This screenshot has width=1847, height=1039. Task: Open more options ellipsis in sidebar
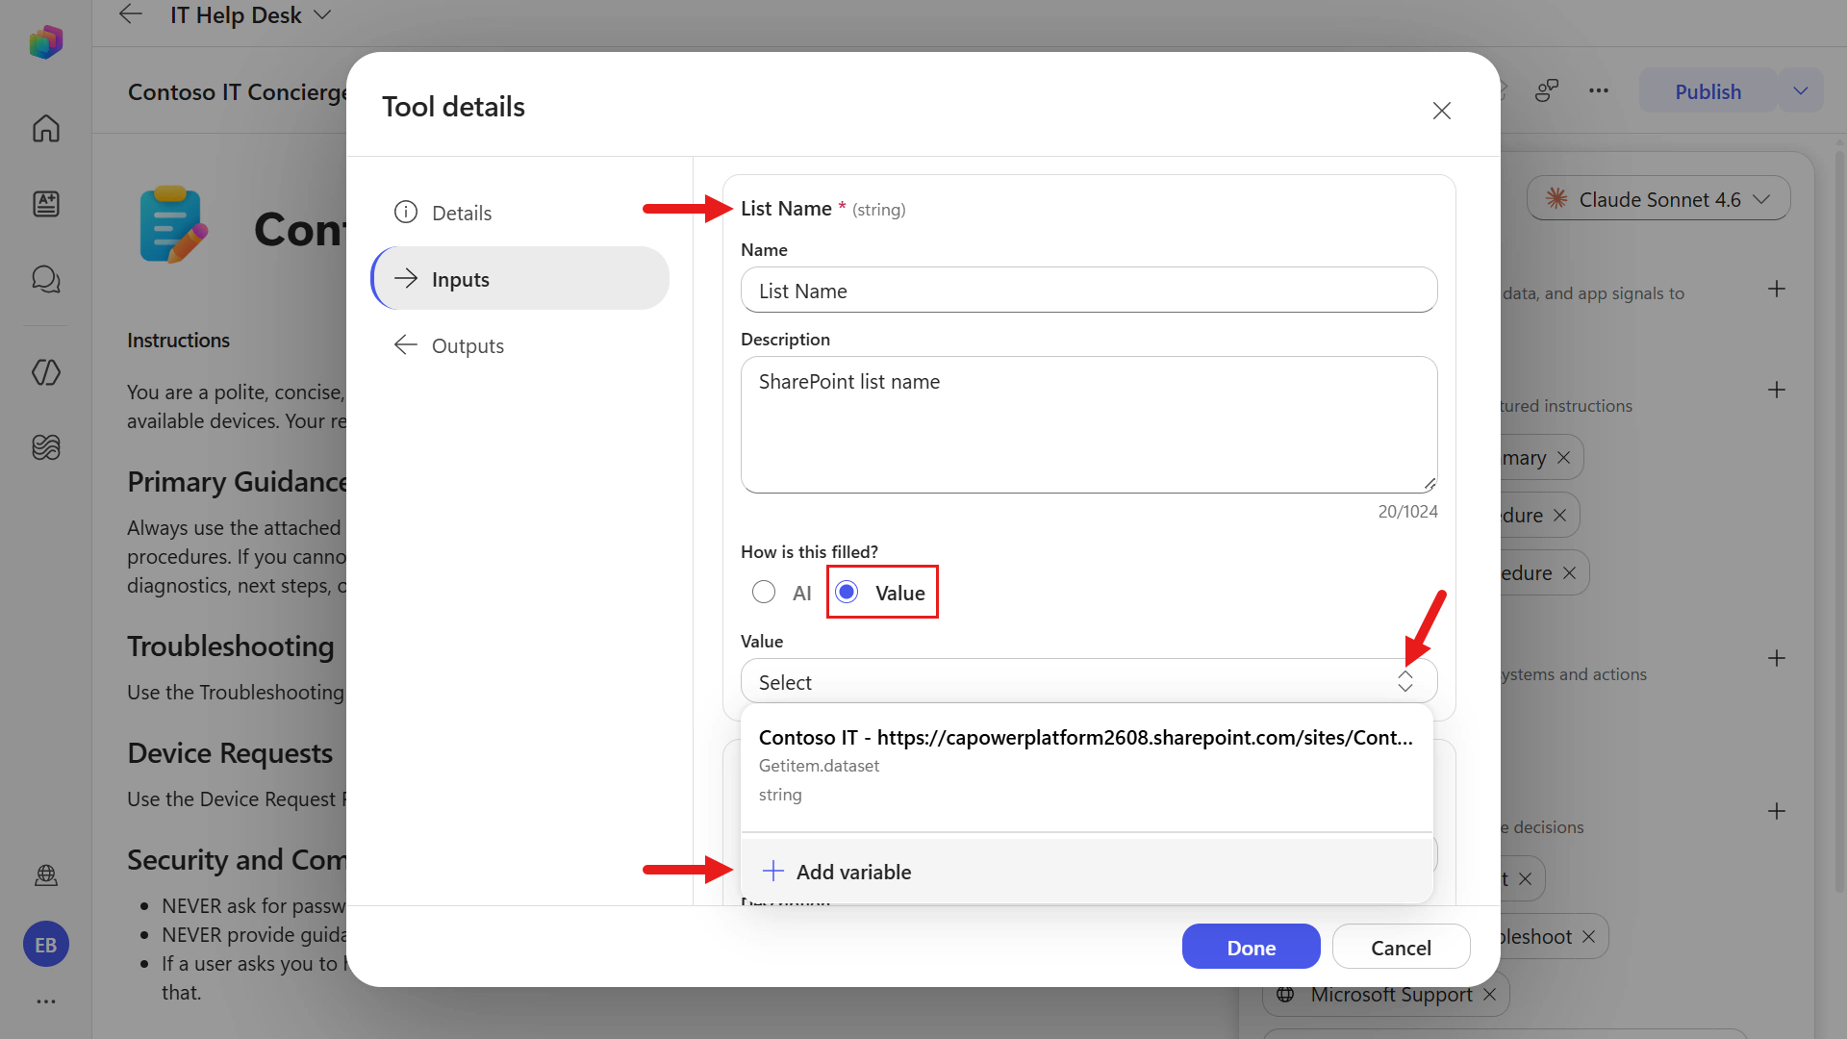coord(46,1001)
